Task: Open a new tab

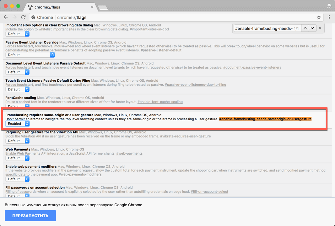Action: click(103, 8)
